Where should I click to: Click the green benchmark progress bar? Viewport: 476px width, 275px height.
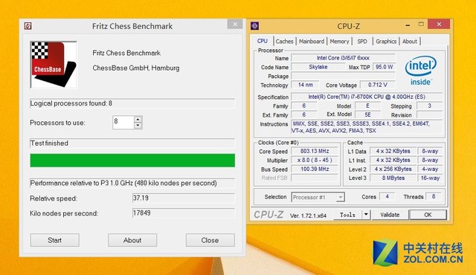[132, 161]
